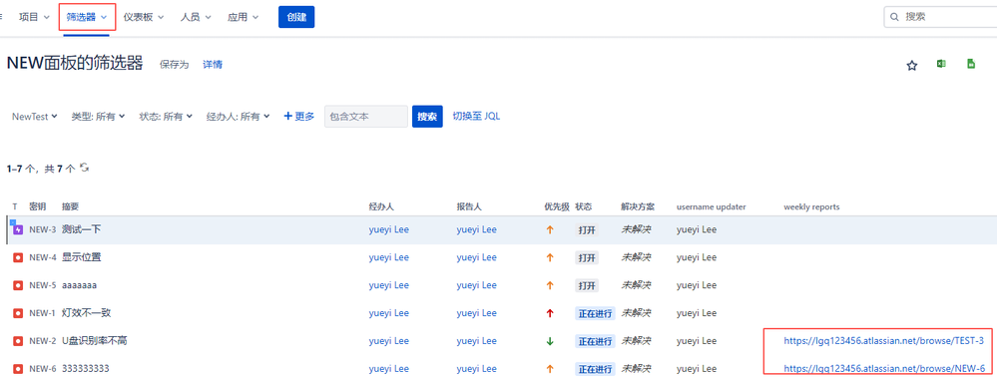This screenshot has width=997, height=379.
Task: Open the 应用 menu
Action: (x=243, y=17)
